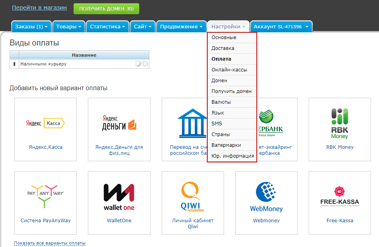Click the FREE-KASSA logo

coord(339,197)
